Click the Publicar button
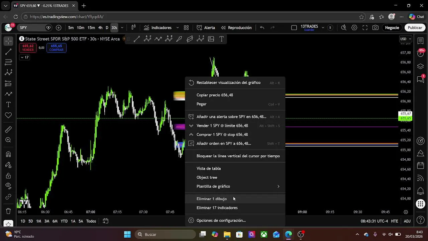This screenshot has height=241, width=428. (x=415, y=28)
